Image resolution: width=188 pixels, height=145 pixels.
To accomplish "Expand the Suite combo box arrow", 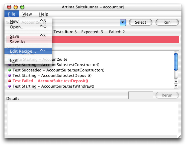I will [x=123, y=22].
